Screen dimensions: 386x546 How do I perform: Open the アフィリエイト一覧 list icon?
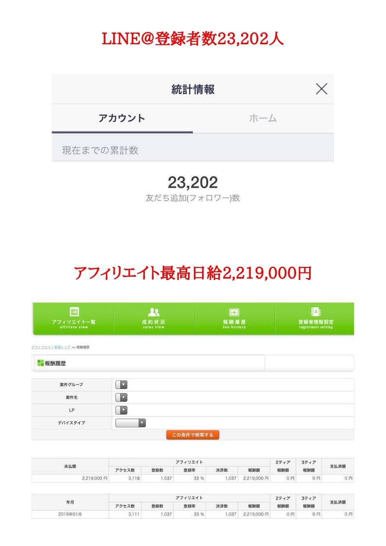pyautogui.click(x=74, y=312)
